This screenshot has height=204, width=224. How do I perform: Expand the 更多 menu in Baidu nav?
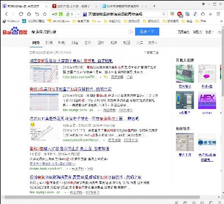[x=153, y=43]
